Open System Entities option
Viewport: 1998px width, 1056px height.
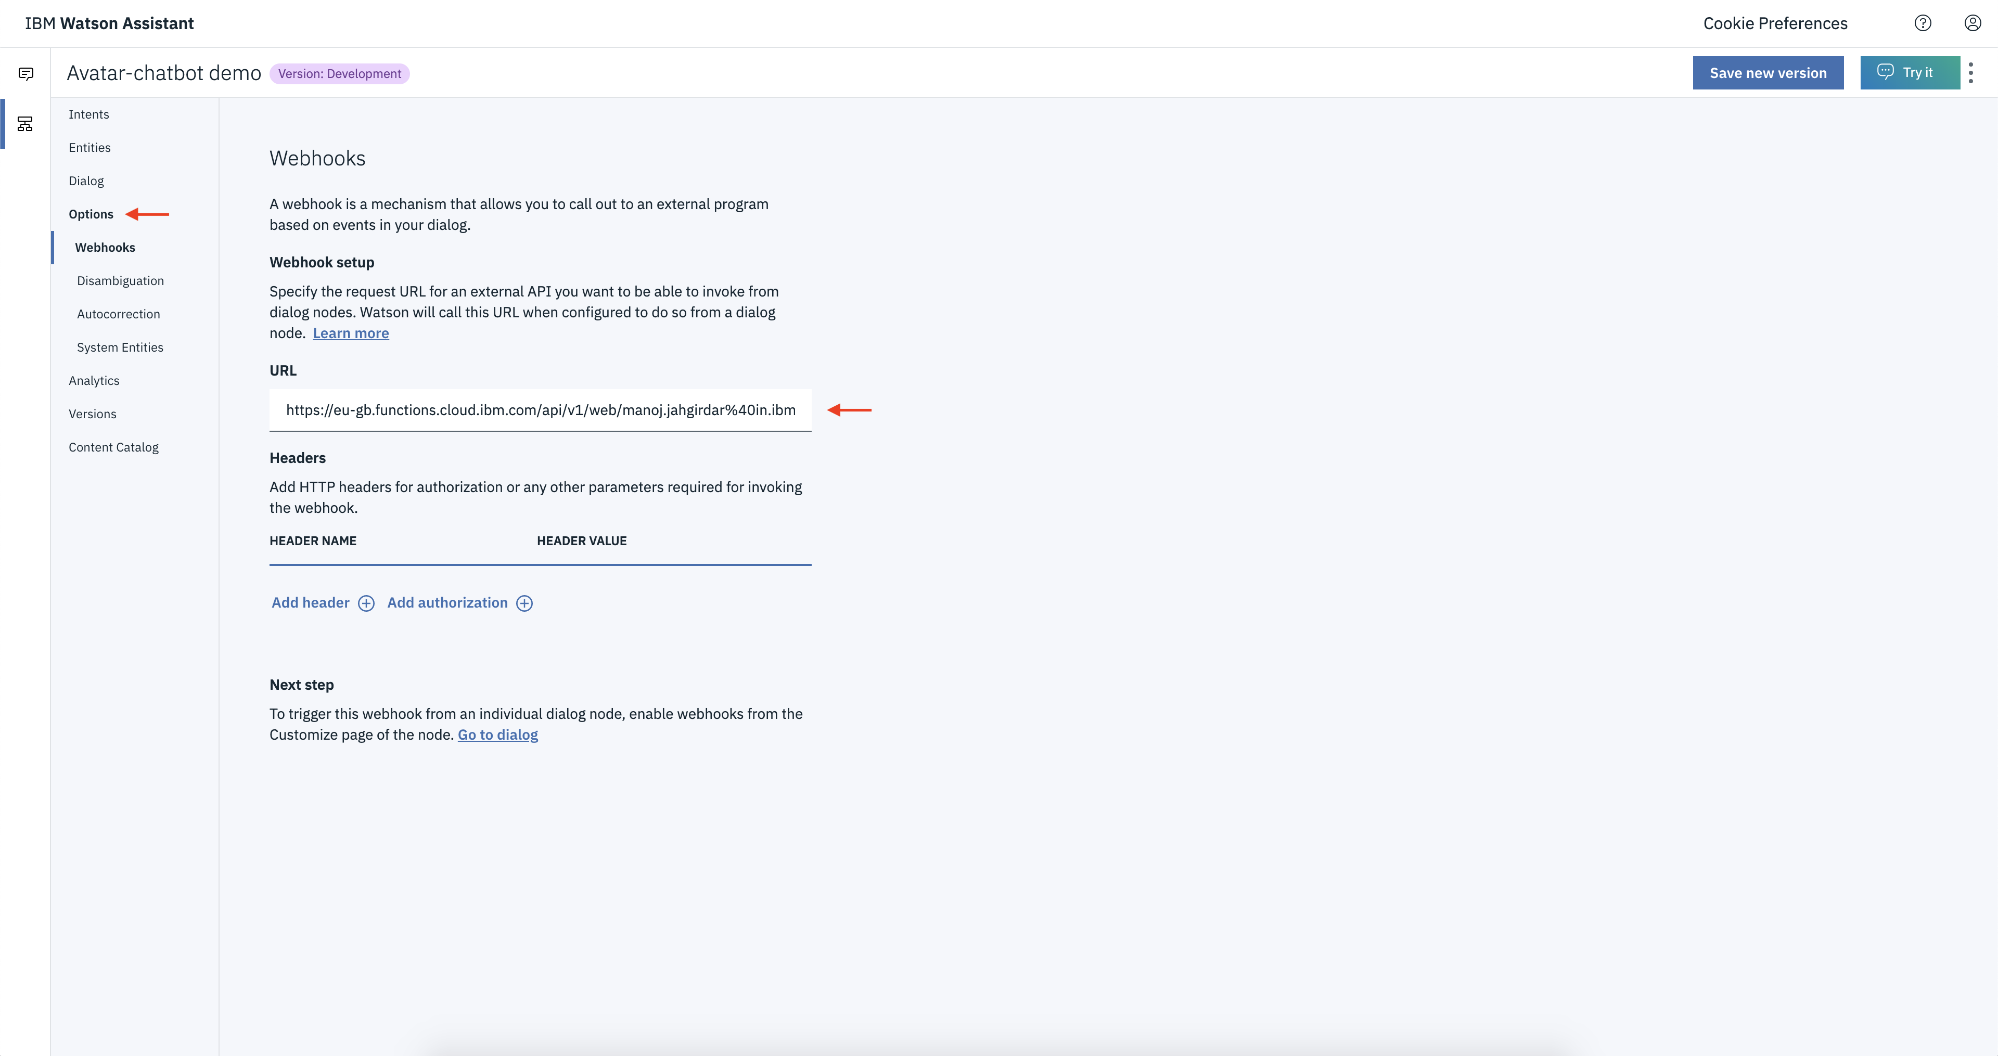click(x=120, y=347)
